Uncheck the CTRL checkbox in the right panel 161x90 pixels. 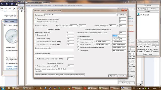click(x=137, y=46)
